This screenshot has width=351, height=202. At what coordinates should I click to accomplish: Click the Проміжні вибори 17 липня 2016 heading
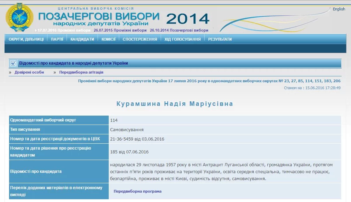point(209,81)
